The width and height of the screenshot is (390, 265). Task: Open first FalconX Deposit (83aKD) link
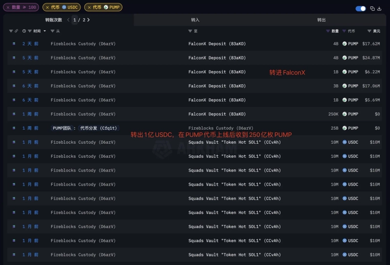pos(217,43)
